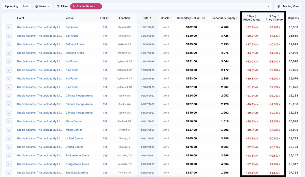305x177 pixels.
Task: Expand the filter bar chevron
Action: pyautogui.click(x=269, y=6)
